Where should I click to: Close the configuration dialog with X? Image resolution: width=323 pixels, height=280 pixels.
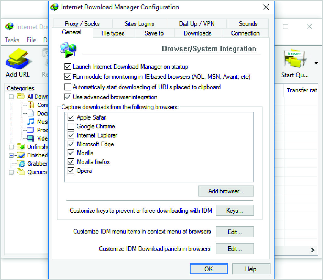(x=266, y=7)
